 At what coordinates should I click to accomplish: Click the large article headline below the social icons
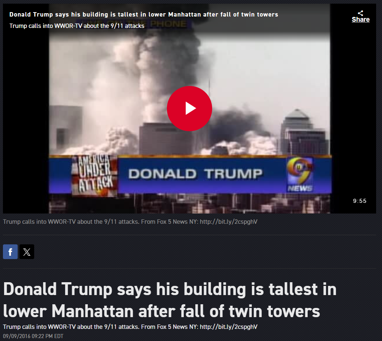point(170,300)
